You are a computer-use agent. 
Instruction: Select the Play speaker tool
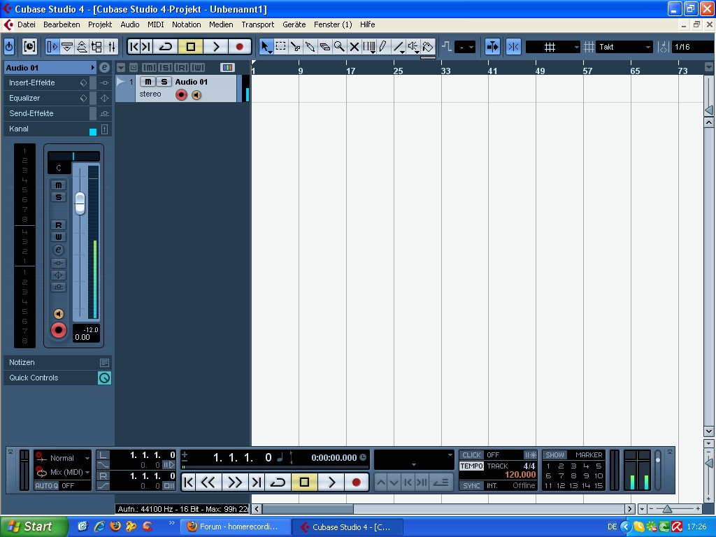coord(413,47)
